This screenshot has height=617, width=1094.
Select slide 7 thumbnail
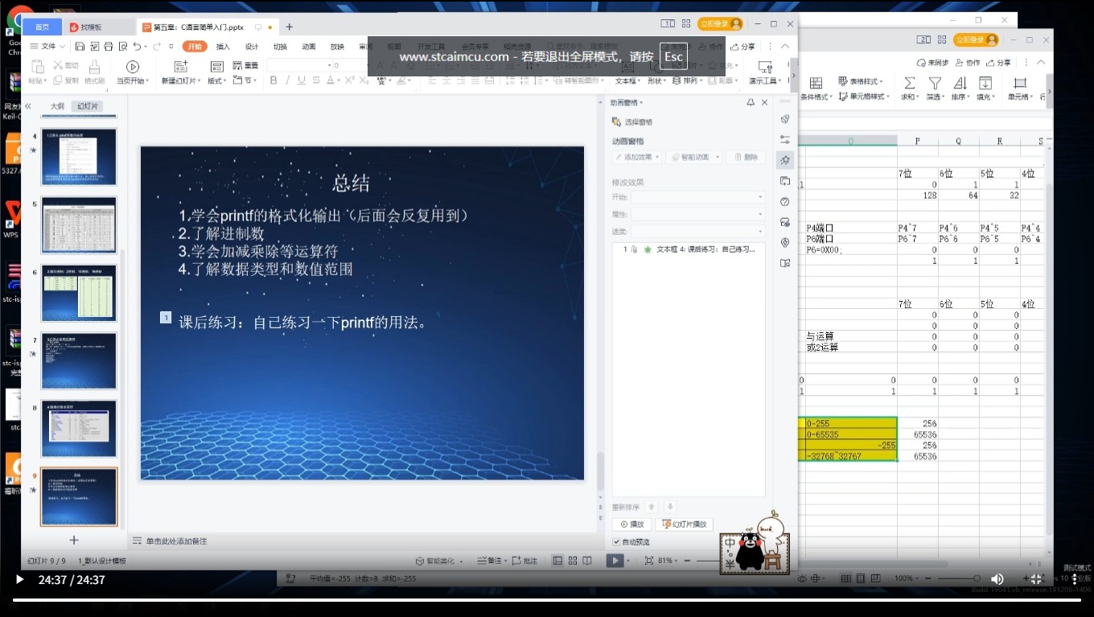79,361
